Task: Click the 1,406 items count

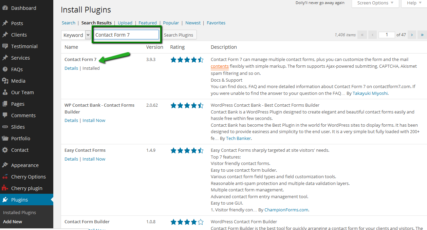Action: pyautogui.click(x=345, y=35)
